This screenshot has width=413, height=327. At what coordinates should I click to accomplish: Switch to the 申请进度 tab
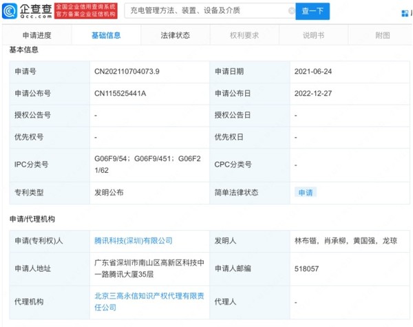(37, 35)
